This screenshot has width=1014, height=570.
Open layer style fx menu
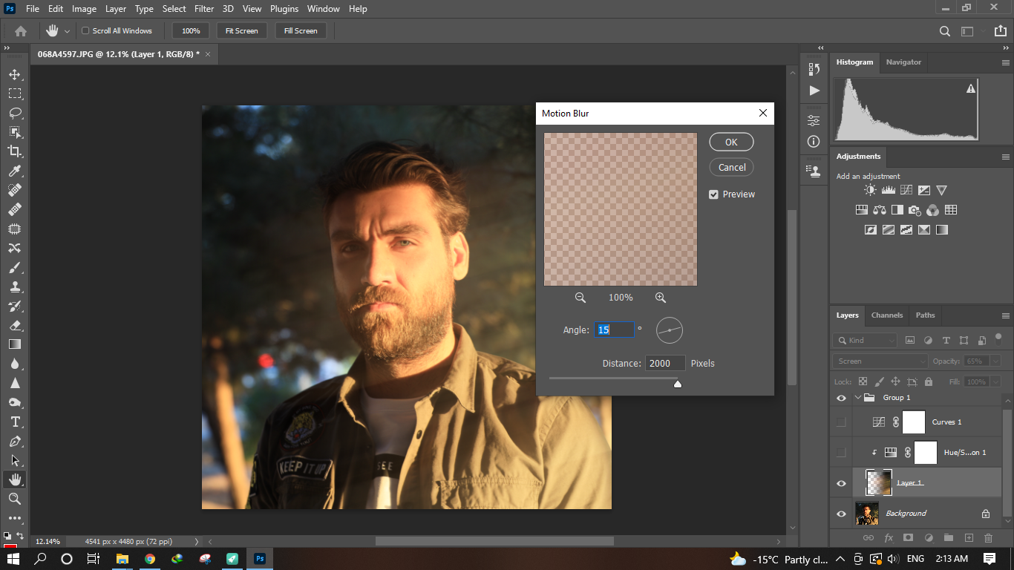coord(888,537)
